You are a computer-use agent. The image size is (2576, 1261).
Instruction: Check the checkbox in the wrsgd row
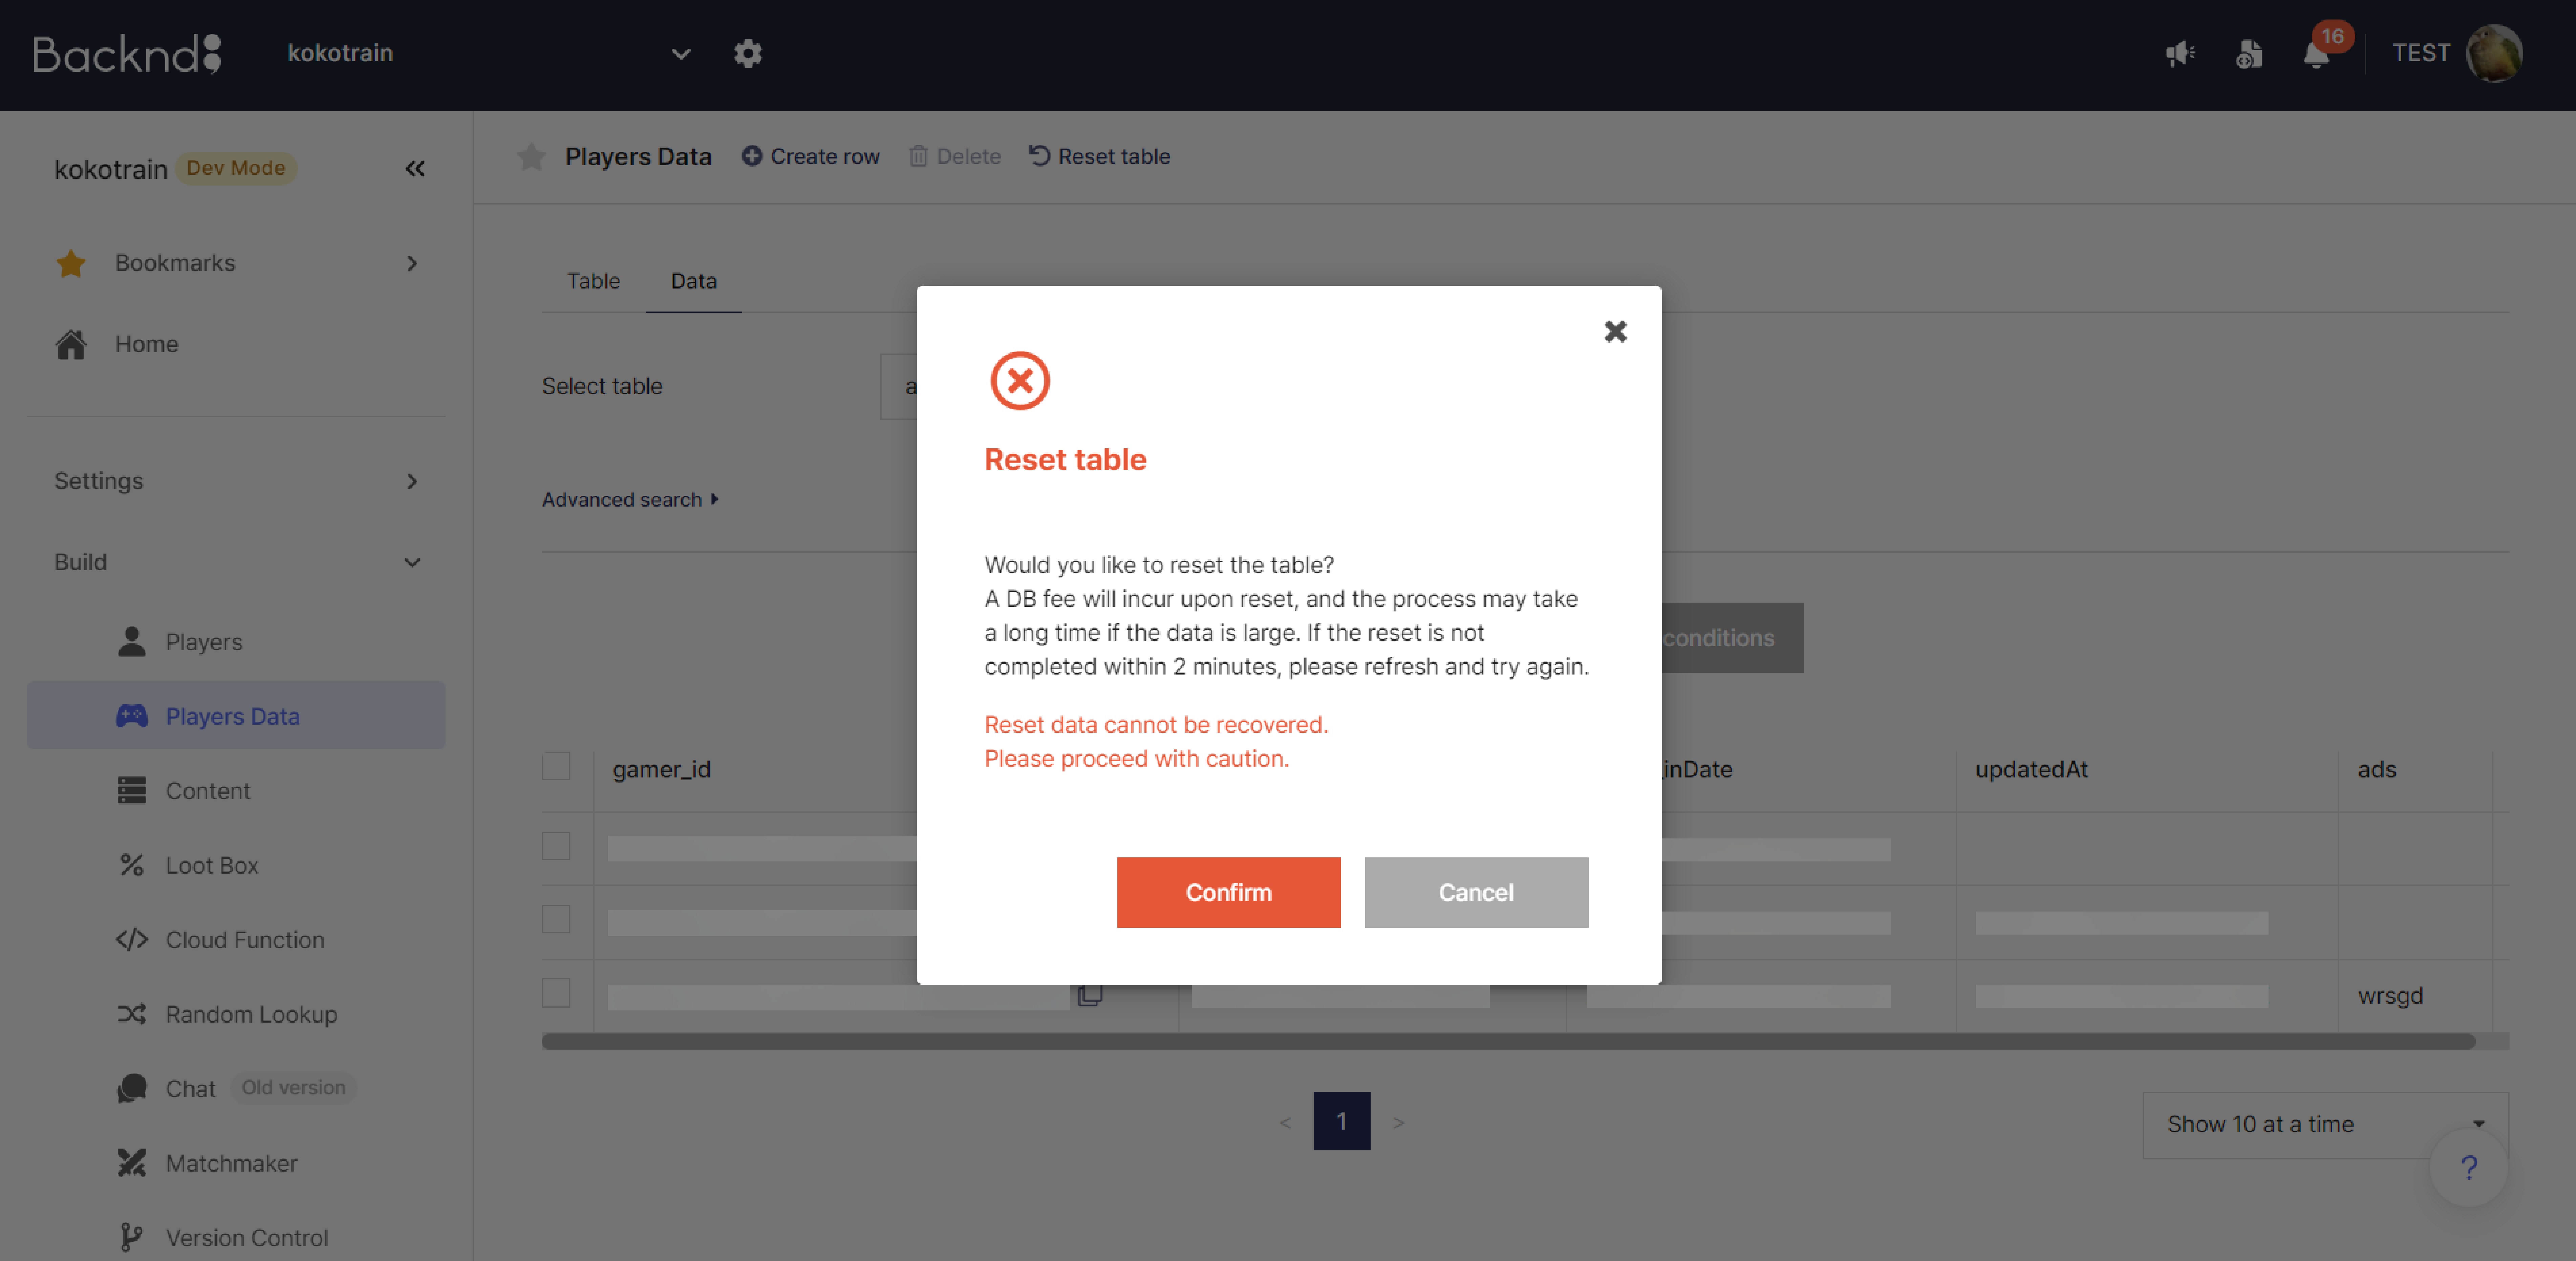556,993
